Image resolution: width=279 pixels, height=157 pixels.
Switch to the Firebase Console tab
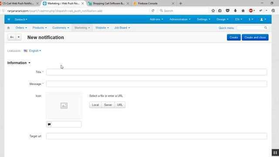154,3
